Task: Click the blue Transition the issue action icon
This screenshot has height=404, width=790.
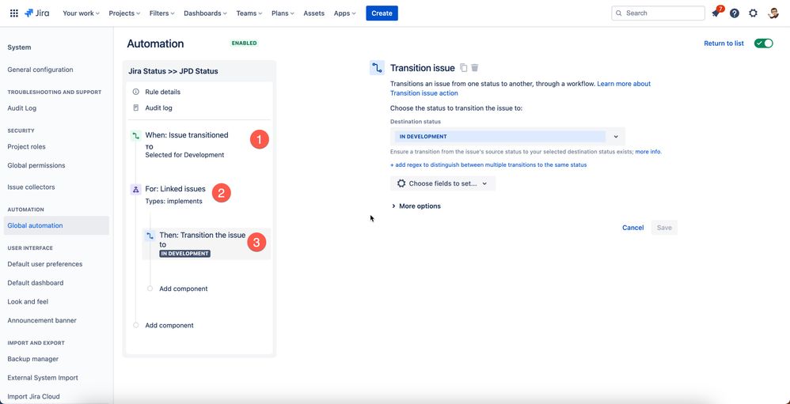Action: [150, 236]
